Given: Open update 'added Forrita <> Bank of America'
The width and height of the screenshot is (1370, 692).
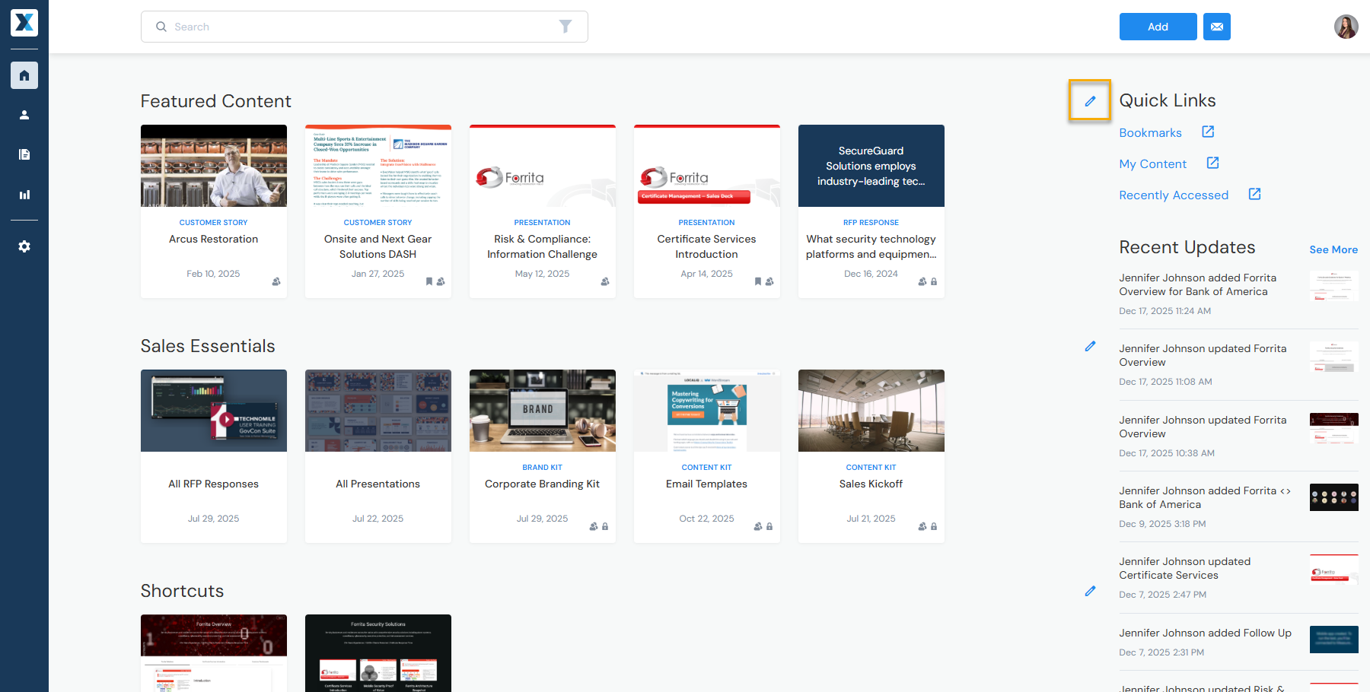Looking at the screenshot, I should [1205, 497].
